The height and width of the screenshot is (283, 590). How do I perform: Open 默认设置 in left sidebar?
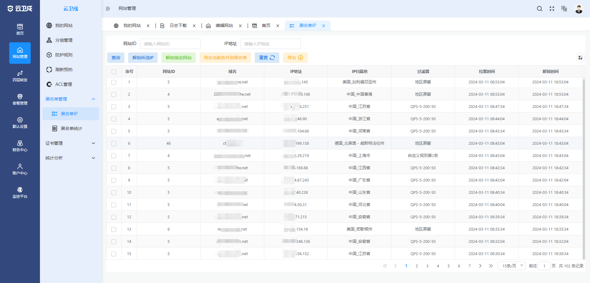pyautogui.click(x=20, y=123)
